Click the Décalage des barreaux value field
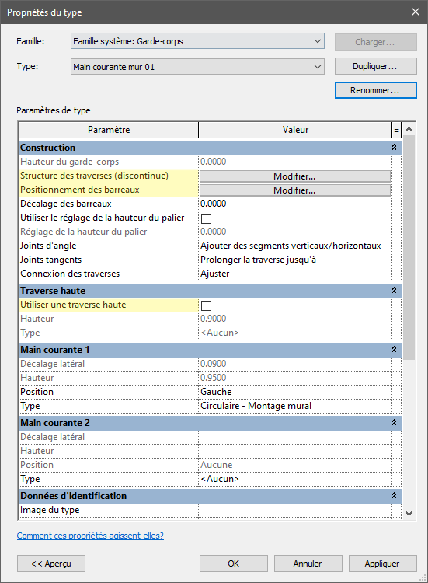 coord(295,204)
